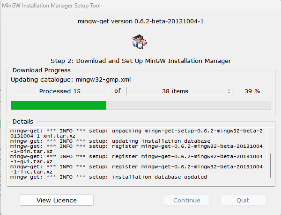Click the 'Step 2: Download and Set Up' heading
Screen dimensions: 281x215
140,61
